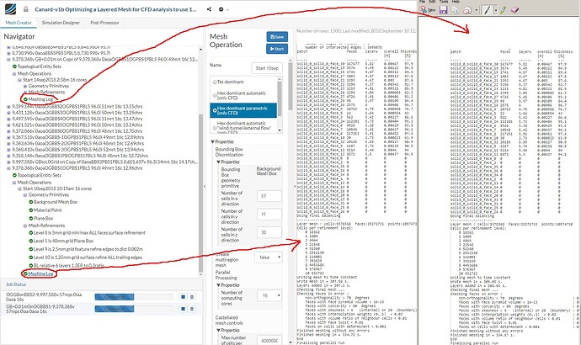The height and width of the screenshot is (345, 581).
Task: Click progress bar of GB+0.01mOnOGBBS1 job
Action: [134, 309]
